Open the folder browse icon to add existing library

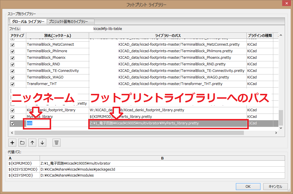pos(22,142)
